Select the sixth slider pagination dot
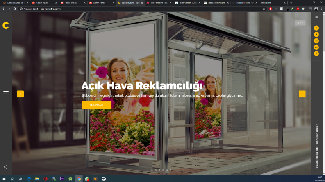Screen dimensions: 325x182 coord(170,170)
